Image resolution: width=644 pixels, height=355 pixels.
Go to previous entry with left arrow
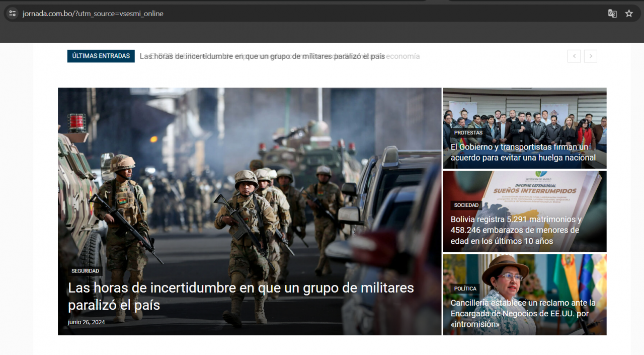click(574, 56)
